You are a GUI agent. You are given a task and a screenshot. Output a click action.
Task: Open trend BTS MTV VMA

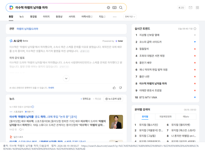pos(148,98)
